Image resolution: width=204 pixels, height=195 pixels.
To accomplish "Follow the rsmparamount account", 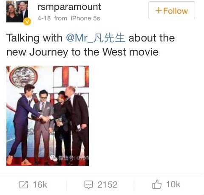I will point(172,10).
